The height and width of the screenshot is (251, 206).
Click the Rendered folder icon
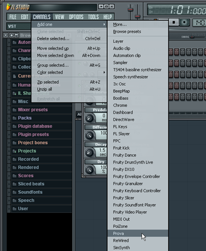15,167
